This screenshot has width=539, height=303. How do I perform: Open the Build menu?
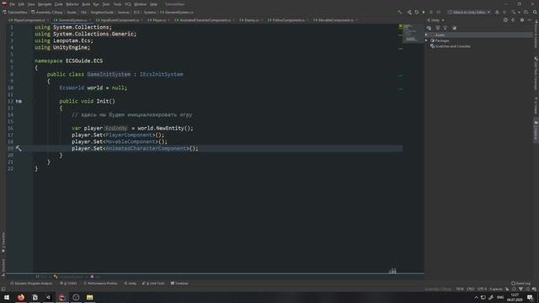click(86, 4)
